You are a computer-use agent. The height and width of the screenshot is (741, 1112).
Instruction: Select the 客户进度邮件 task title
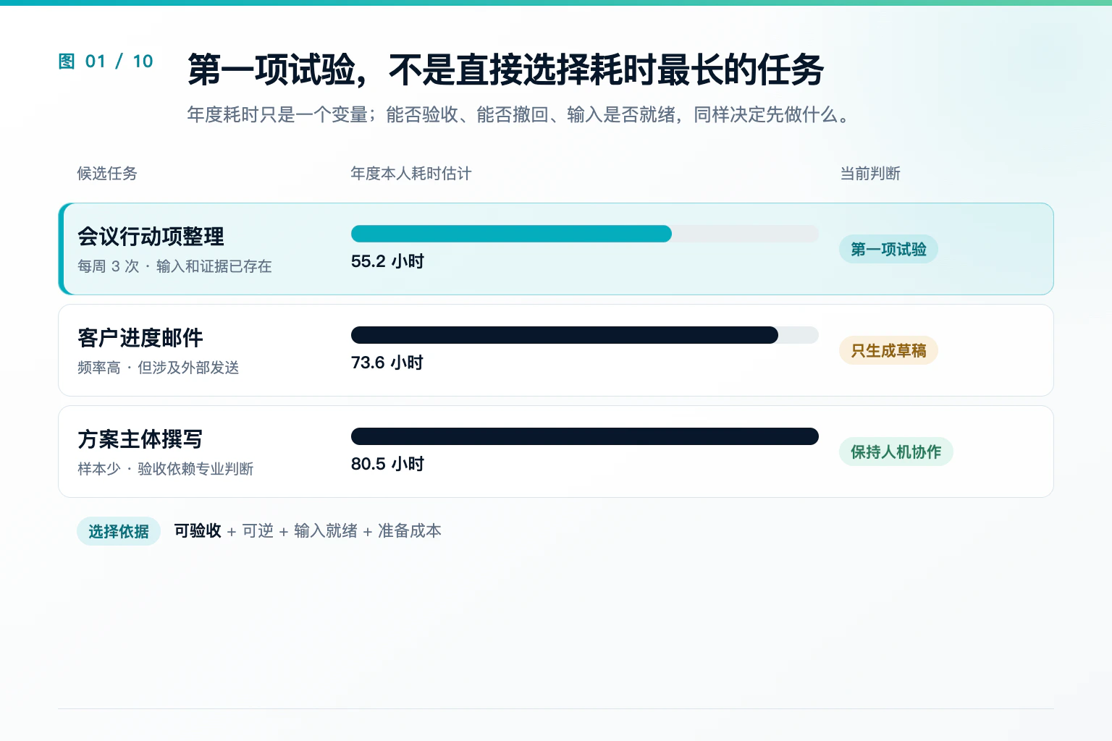point(140,338)
